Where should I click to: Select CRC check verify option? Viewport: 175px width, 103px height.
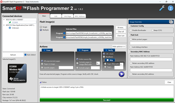point(104,54)
